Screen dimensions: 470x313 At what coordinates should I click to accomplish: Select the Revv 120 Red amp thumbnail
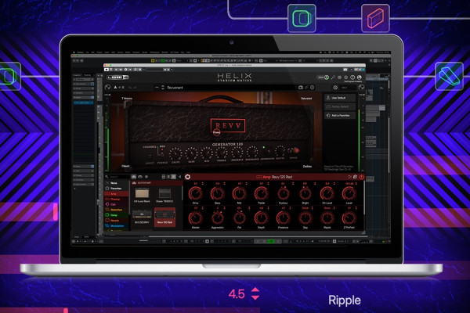click(x=164, y=218)
